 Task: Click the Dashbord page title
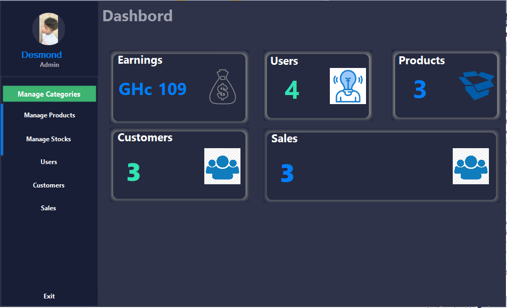coord(137,16)
